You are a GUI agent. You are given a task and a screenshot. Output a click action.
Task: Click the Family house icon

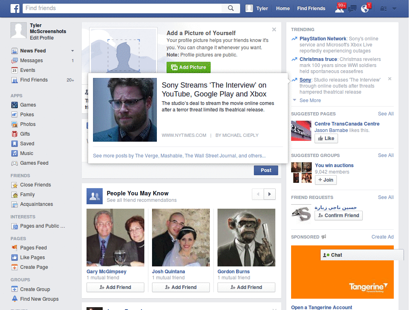(14, 195)
